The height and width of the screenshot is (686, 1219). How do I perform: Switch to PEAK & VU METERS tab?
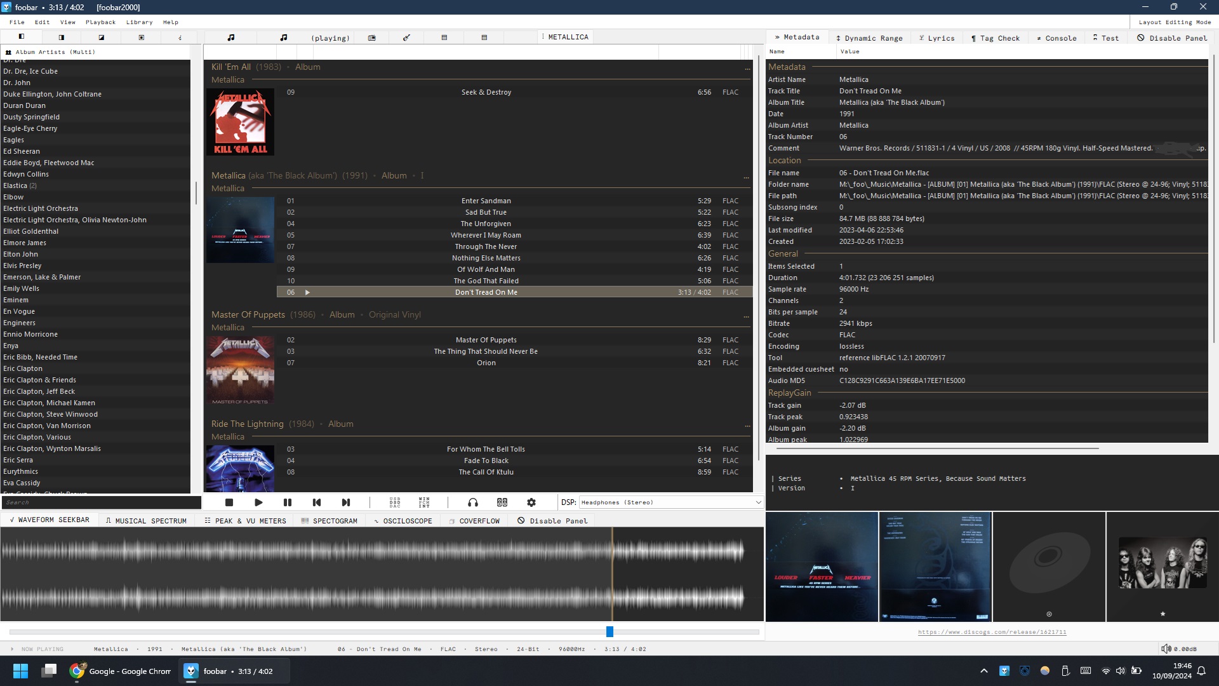[246, 521]
